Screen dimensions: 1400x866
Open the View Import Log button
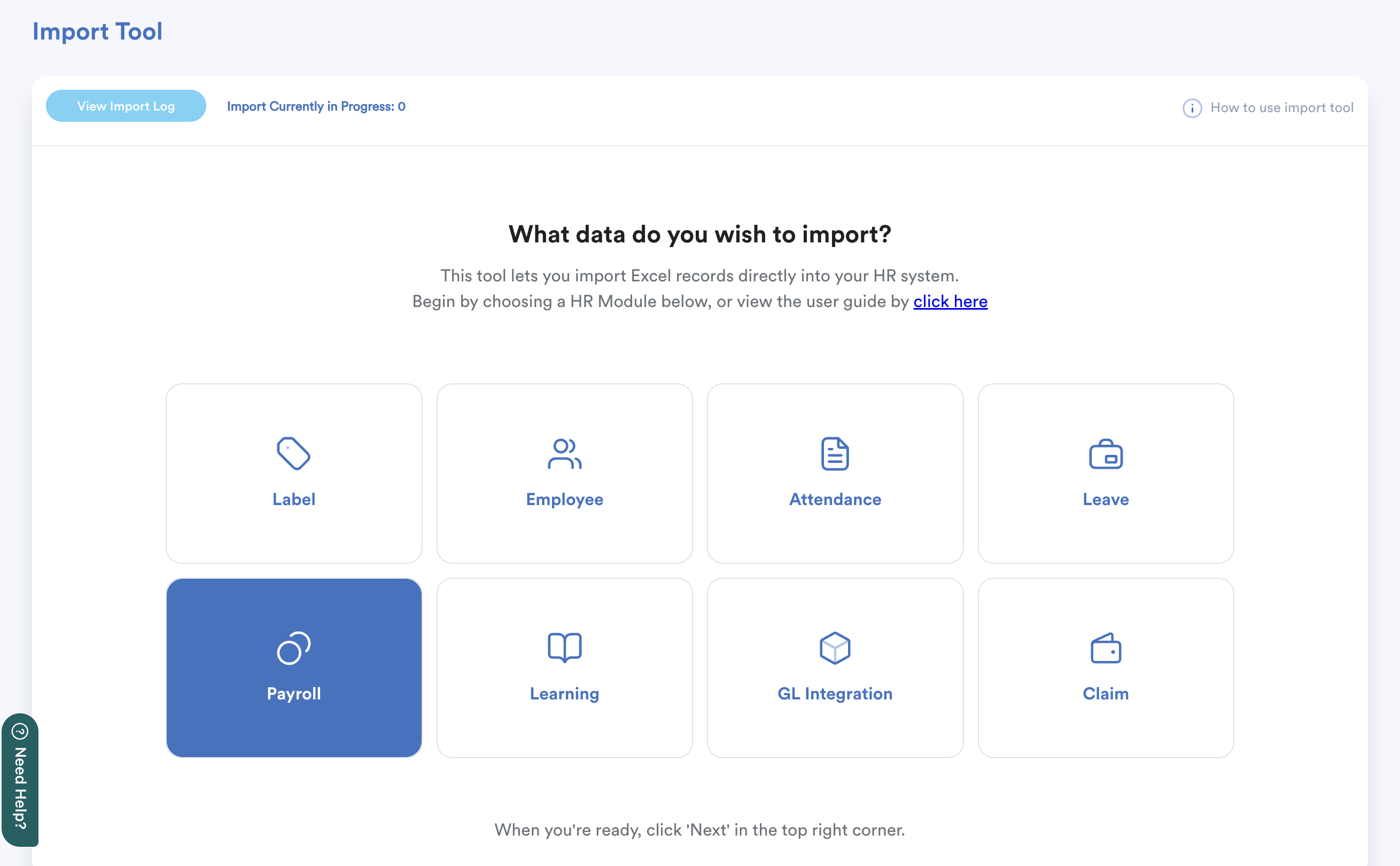[x=126, y=106]
